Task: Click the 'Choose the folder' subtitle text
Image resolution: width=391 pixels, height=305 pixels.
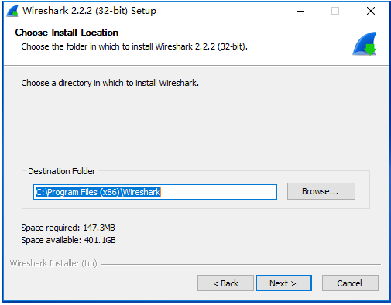Action: click(x=134, y=46)
